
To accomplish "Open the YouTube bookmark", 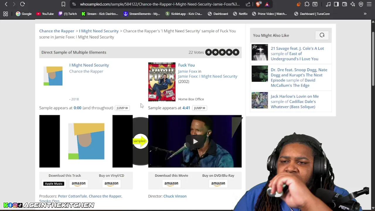I will [45, 14].
